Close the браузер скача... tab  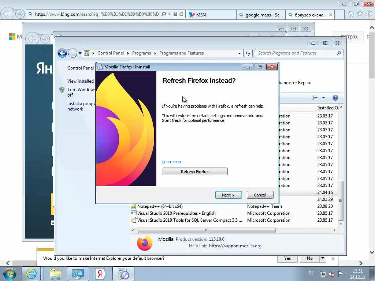pos(331,15)
